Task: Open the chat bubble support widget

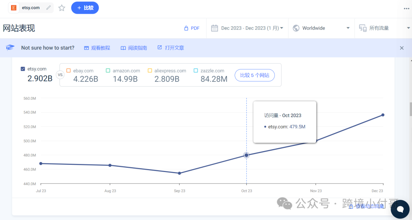Action: click(400, 209)
